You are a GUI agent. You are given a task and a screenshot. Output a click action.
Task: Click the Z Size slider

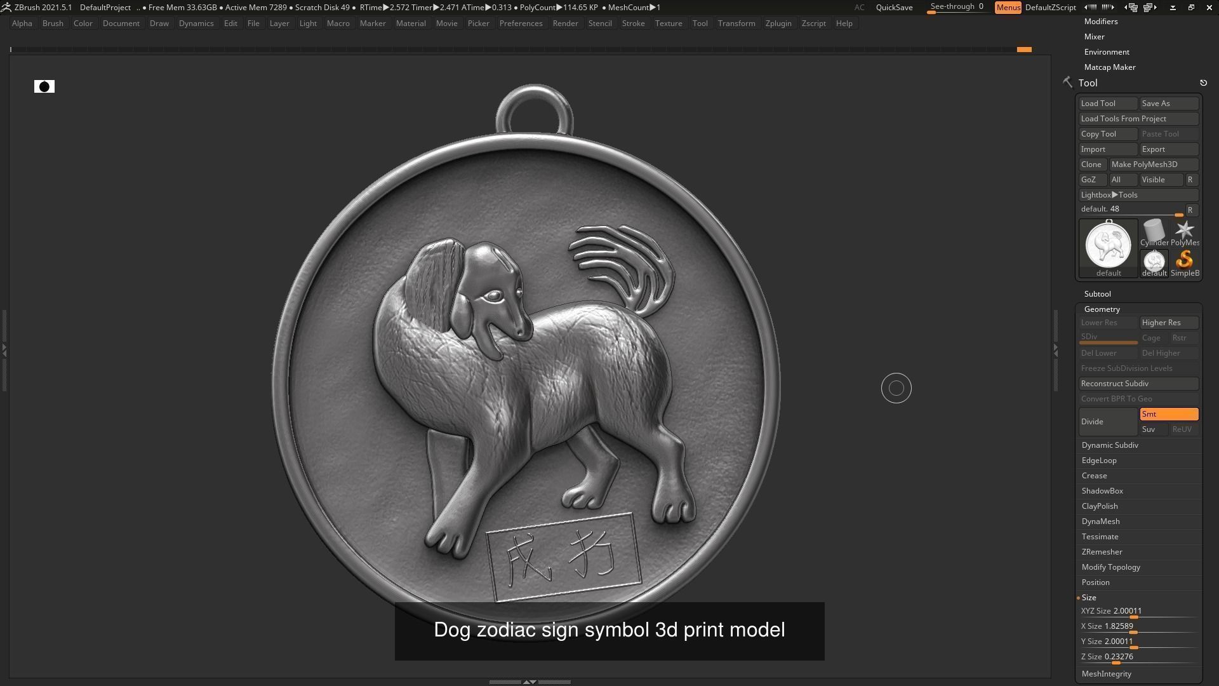pos(1139,657)
